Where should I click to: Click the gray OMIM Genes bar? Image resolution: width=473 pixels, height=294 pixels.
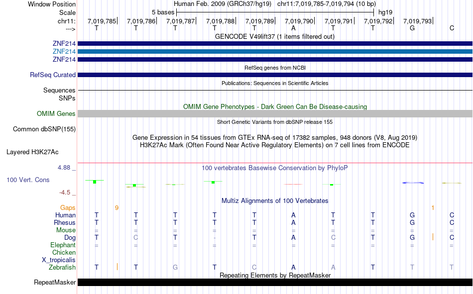(x=275, y=114)
